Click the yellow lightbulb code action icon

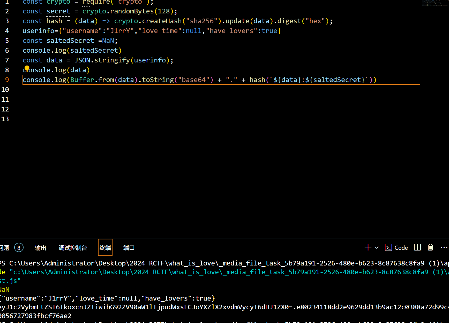27,69
